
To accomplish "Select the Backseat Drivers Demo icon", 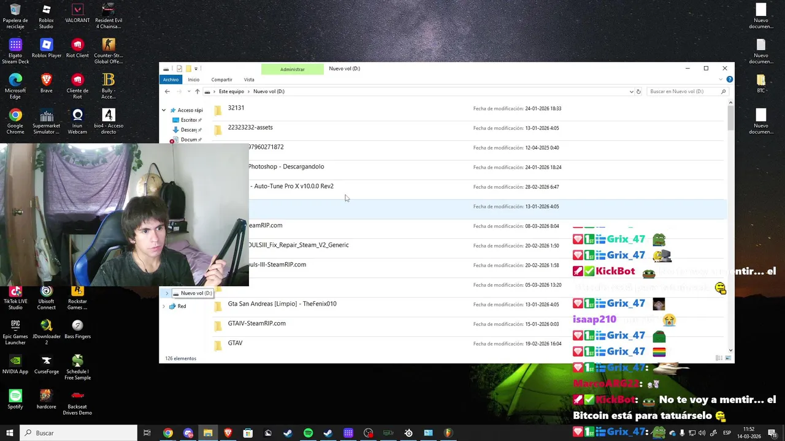I will (x=77, y=402).
